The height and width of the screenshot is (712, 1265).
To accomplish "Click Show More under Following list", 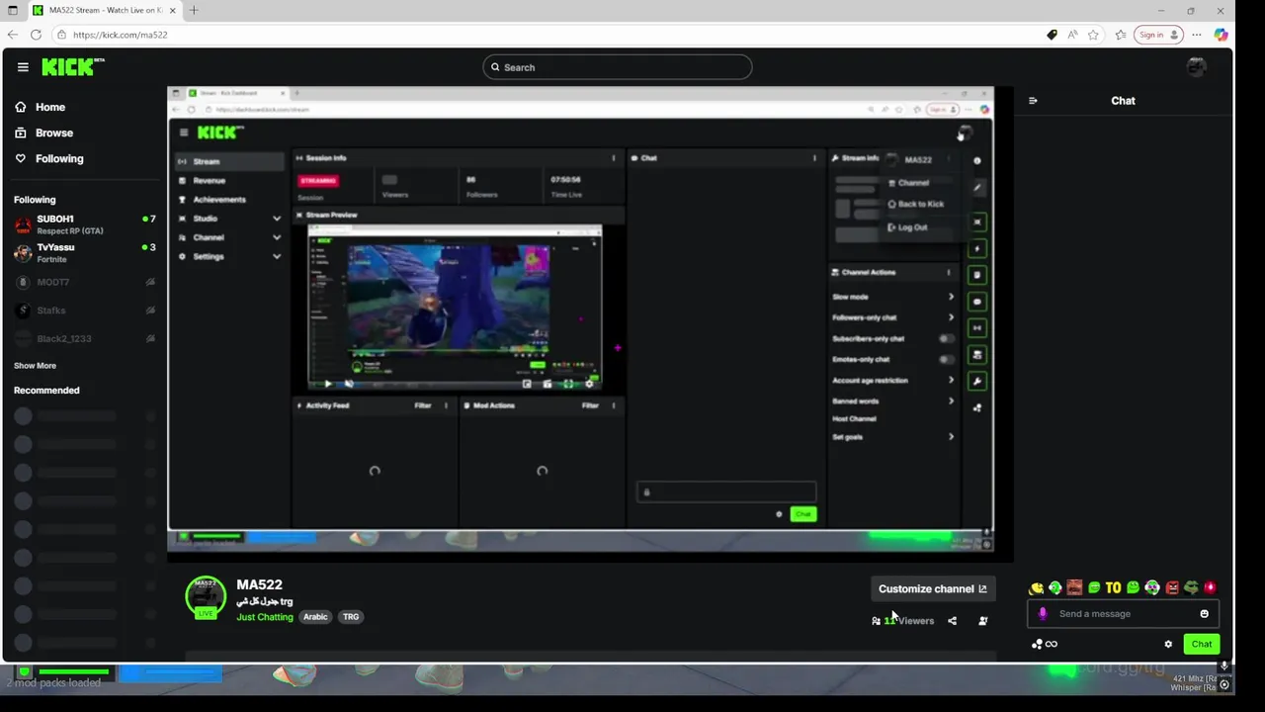I will (x=35, y=366).
